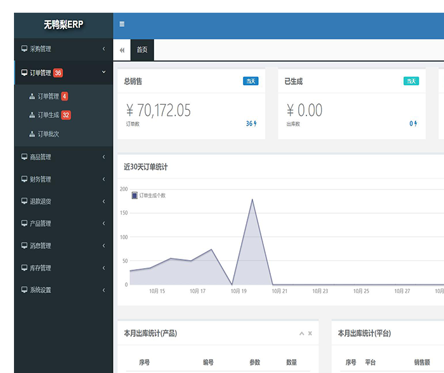Expand the 财务管理 menu chevron
Image resolution: width=444 pixels, height=373 pixels.
103,180
